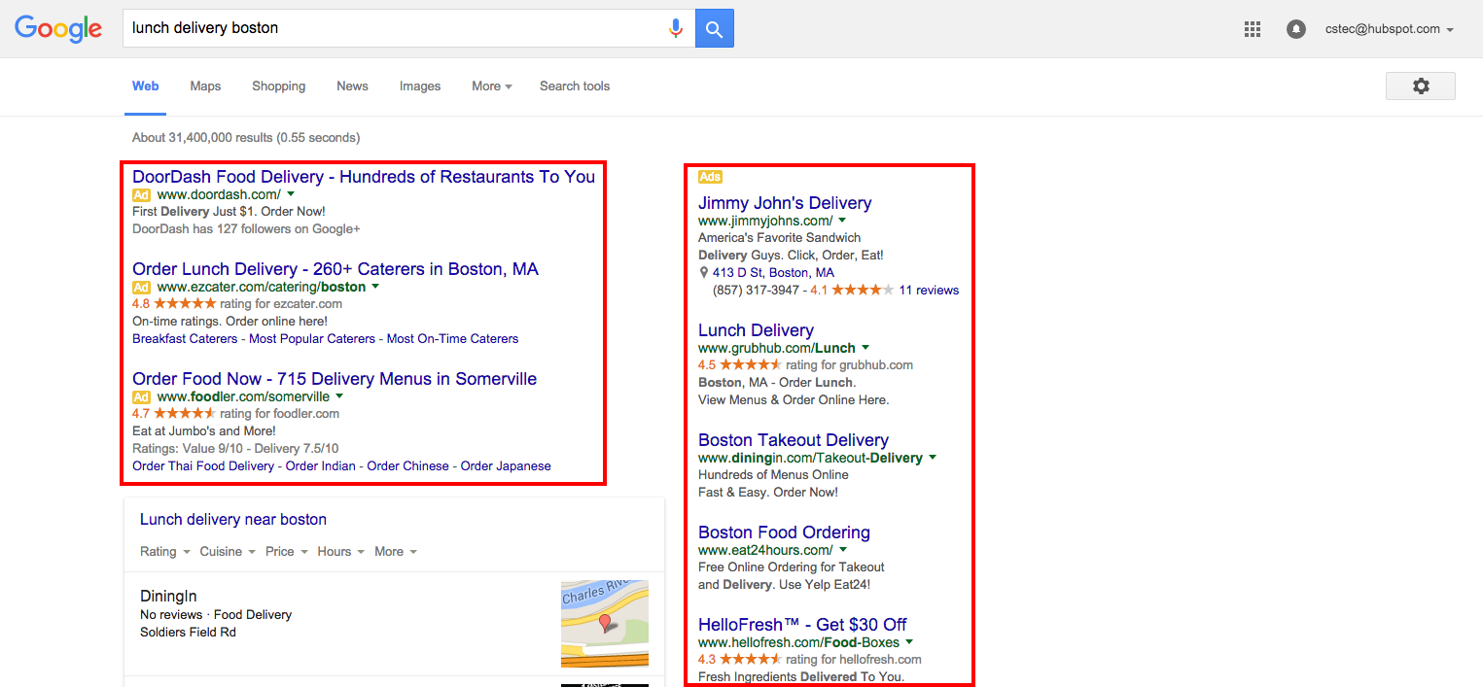Switch to the Images tab
This screenshot has height=687, width=1483.
(419, 86)
